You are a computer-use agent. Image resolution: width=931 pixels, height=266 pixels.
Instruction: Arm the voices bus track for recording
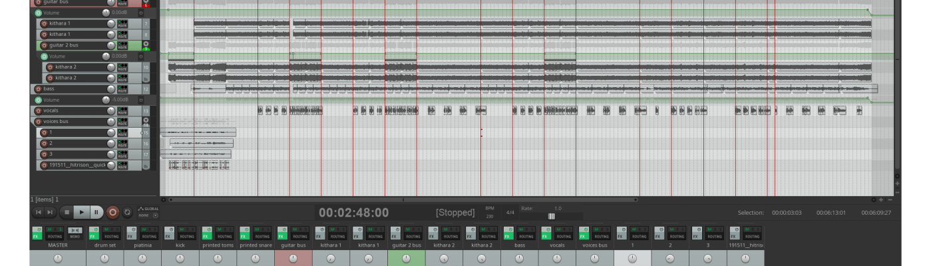(38, 122)
